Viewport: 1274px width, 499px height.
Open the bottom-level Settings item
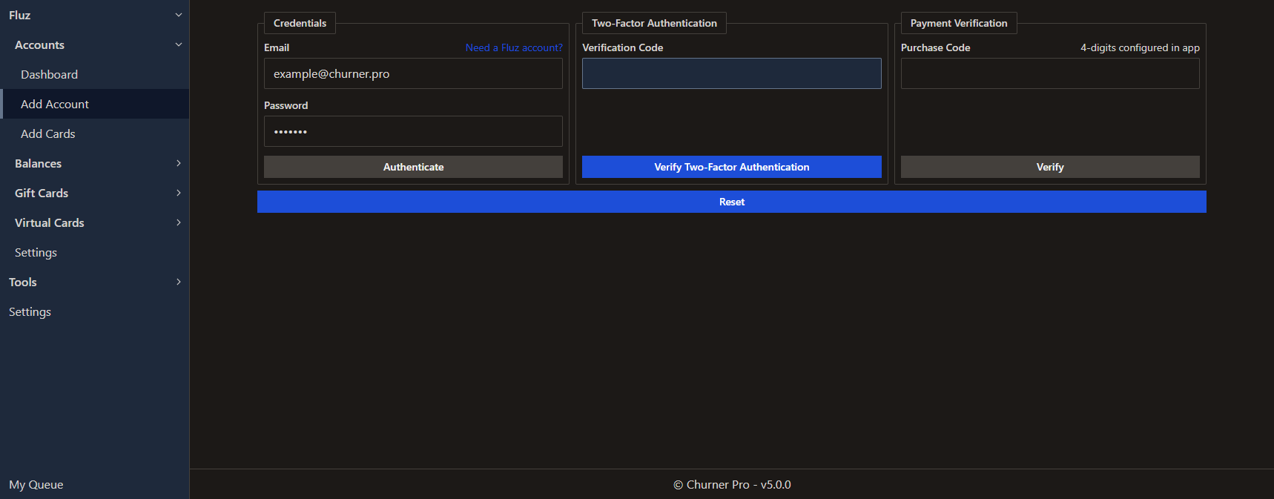(30, 311)
